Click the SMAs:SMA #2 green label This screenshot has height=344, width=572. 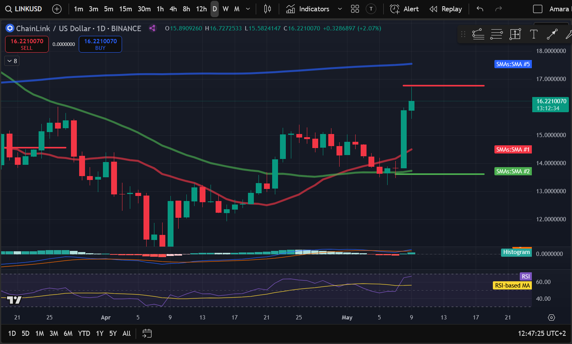tap(513, 171)
